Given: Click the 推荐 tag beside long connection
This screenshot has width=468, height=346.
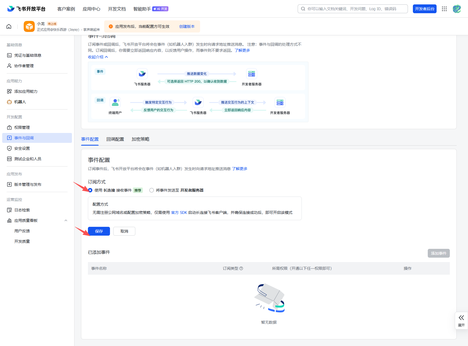Looking at the screenshot, I should (x=138, y=190).
